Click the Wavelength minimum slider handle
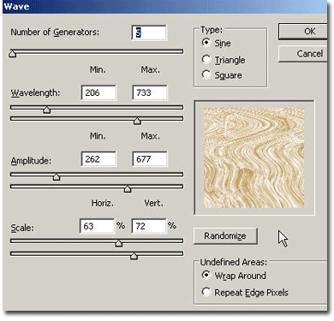 point(47,110)
